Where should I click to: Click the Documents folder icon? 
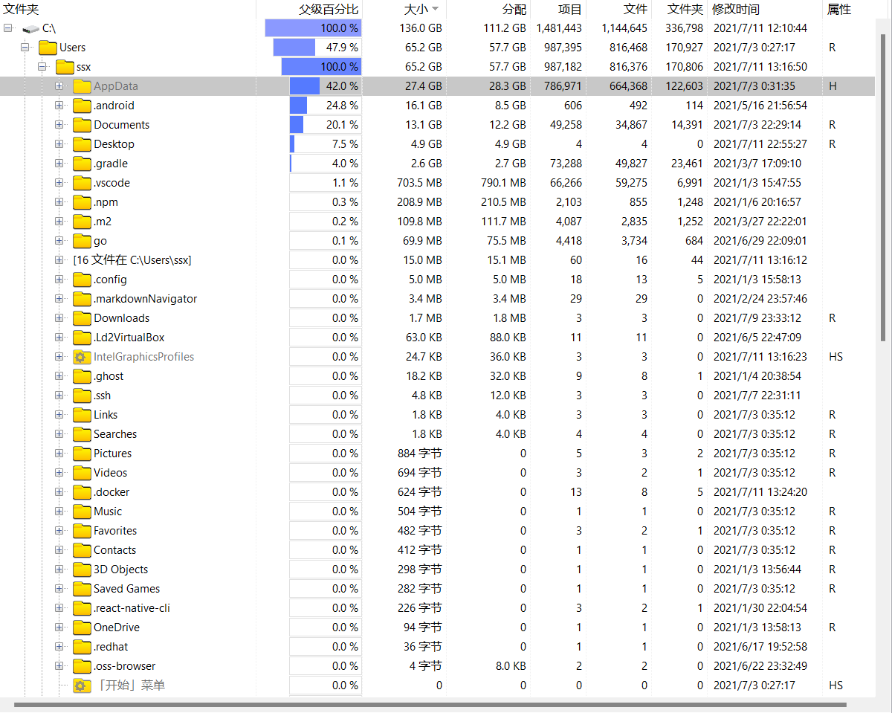pyautogui.click(x=82, y=125)
